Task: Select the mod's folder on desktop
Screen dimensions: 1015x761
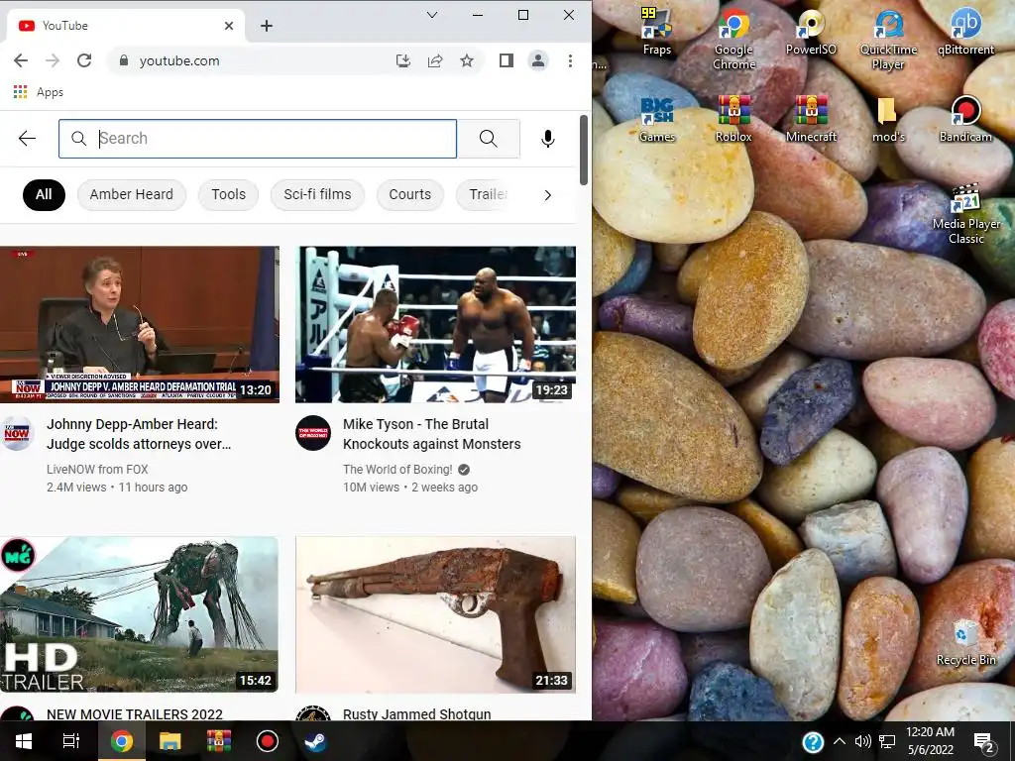Action: [888, 119]
